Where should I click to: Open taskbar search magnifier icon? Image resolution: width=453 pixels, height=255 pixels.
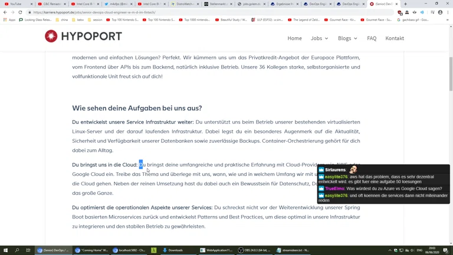click(17, 250)
